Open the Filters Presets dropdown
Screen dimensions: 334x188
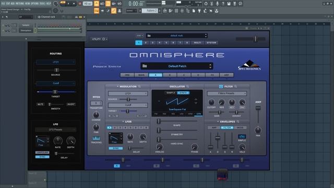click(x=226, y=93)
